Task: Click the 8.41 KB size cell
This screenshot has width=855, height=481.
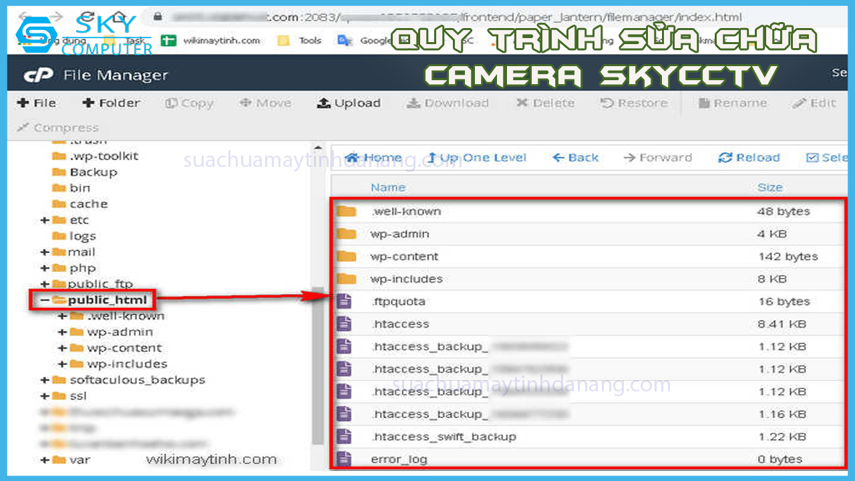Action: point(782,324)
